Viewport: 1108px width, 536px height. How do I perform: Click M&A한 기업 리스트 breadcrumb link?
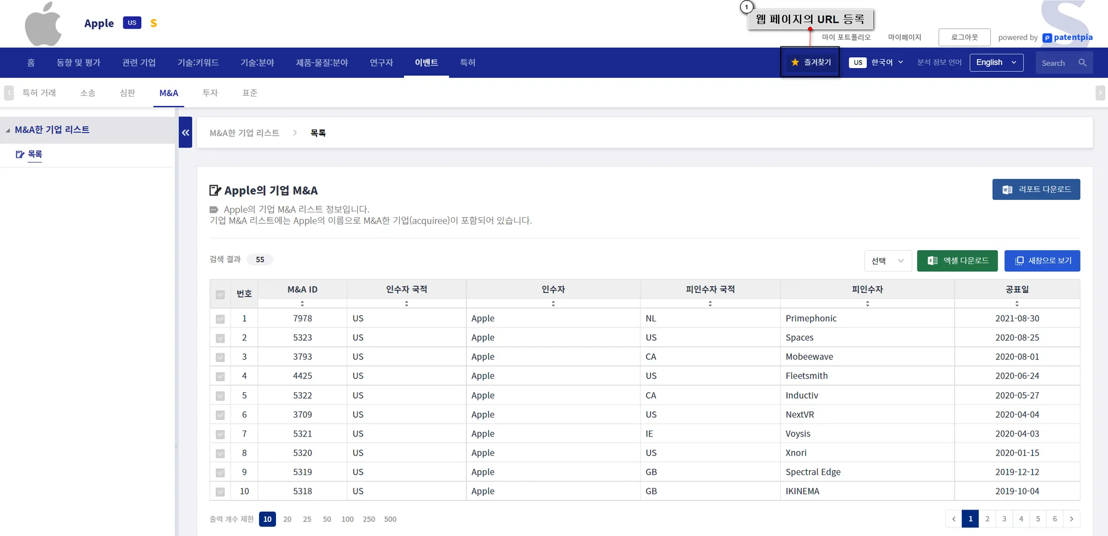[x=245, y=133]
